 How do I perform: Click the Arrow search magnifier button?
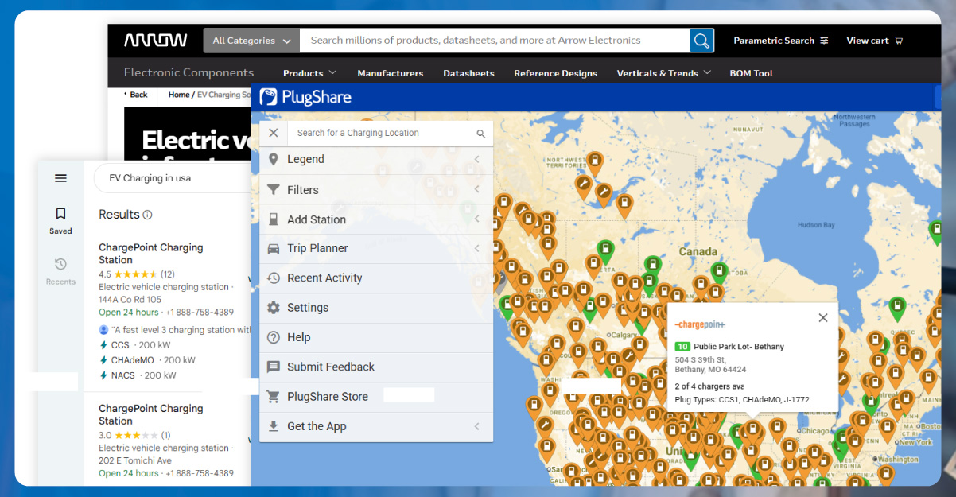(x=701, y=41)
